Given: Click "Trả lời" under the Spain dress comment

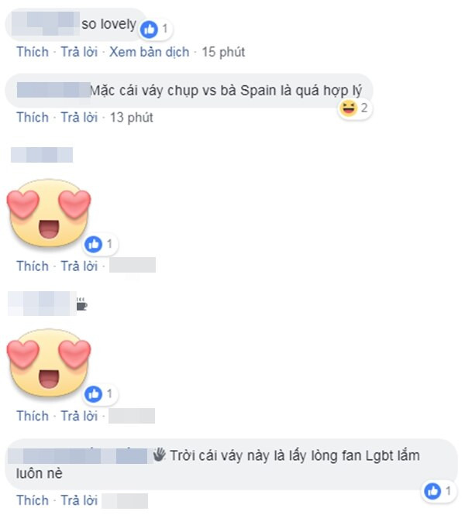Looking at the screenshot, I should click(x=79, y=117).
